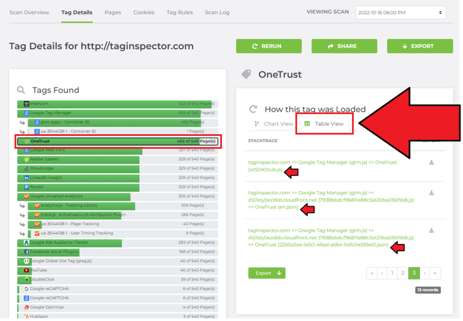Viewport: 463px width, 321px height.
Task: Click the Drawbridge icon
Action: [x=26, y=168]
